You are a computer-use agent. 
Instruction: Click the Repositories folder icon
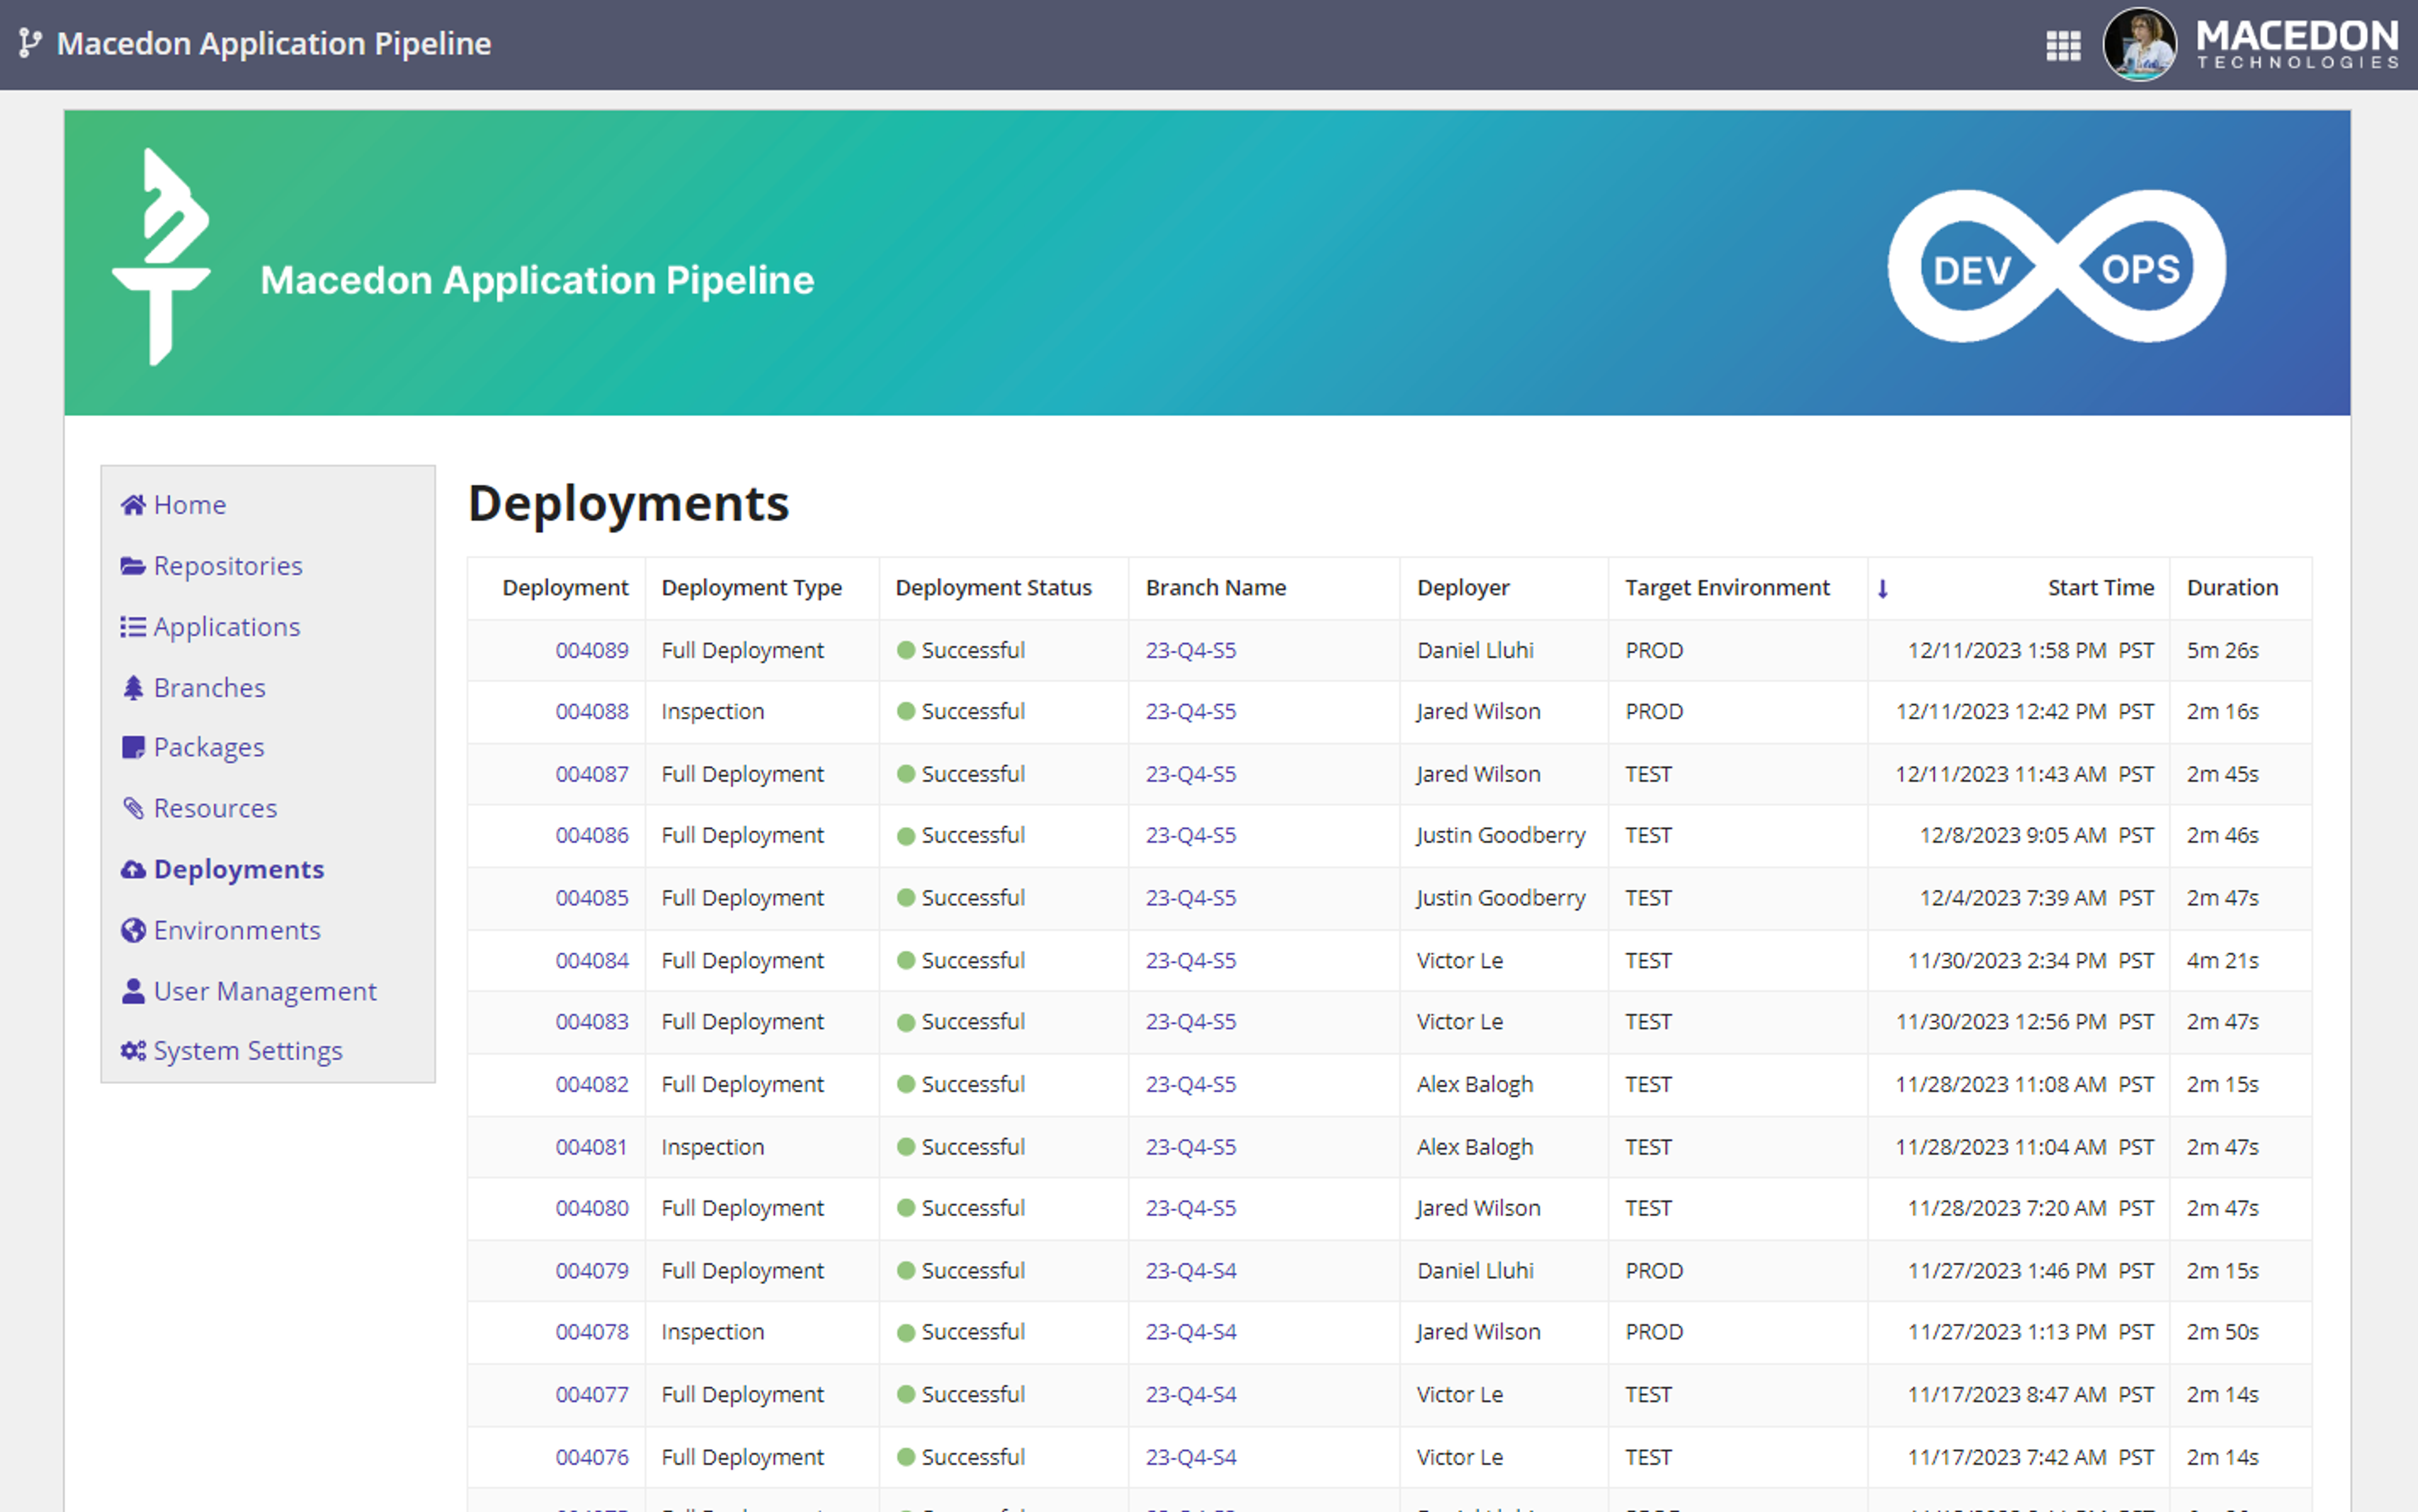pyautogui.click(x=133, y=566)
